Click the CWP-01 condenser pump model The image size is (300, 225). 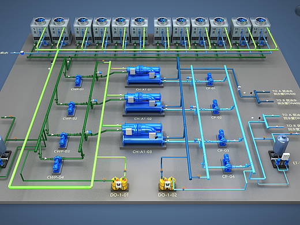(78, 80)
